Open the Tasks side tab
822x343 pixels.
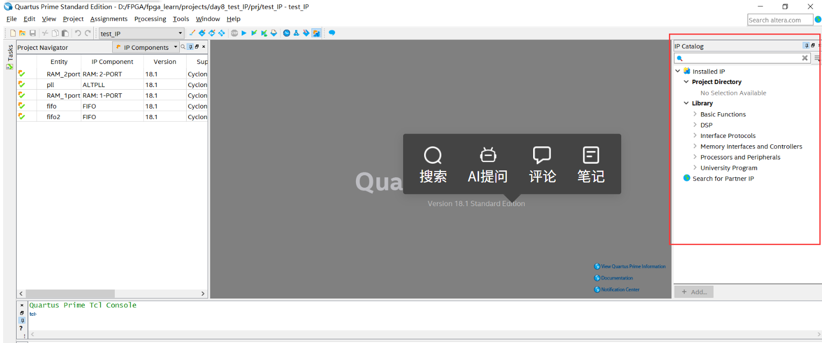click(x=9, y=57)
